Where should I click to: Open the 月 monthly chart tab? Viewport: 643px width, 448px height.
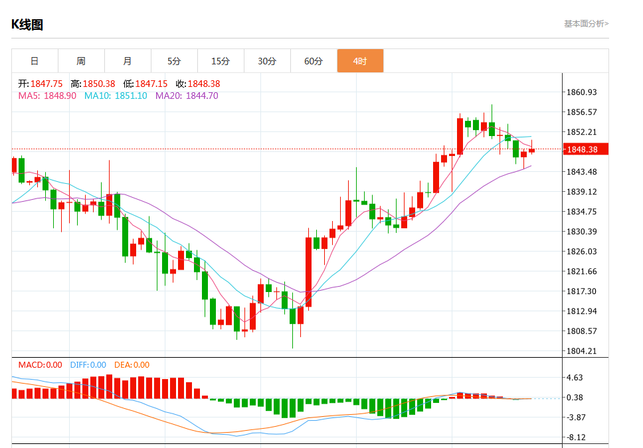(128, 61)
